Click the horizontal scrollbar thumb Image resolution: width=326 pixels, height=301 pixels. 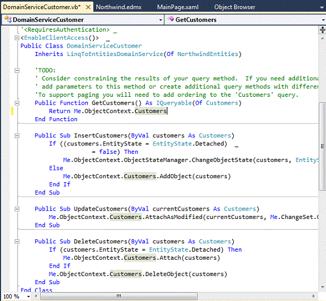point(119,296)
